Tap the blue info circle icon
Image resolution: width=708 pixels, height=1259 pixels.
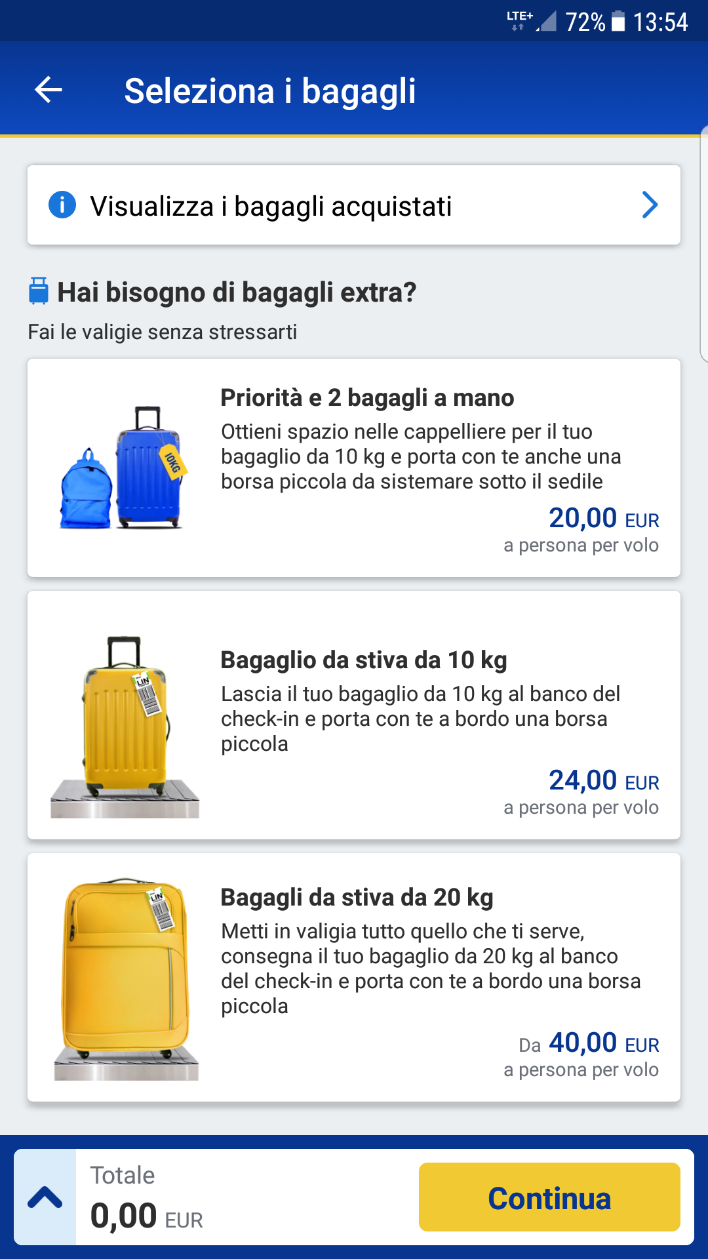62,205
